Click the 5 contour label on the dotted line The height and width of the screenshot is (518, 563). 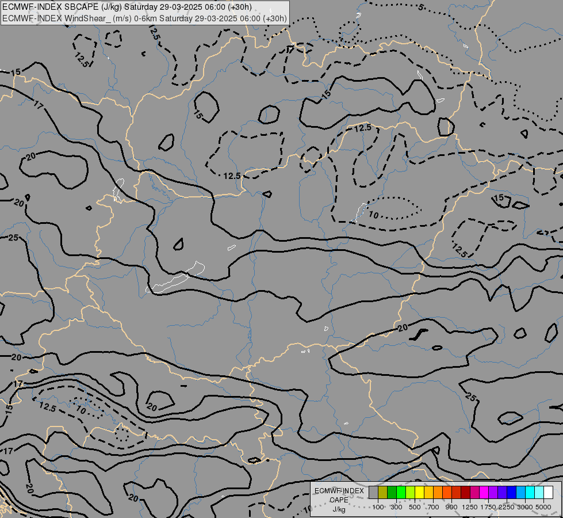point(421,7)
